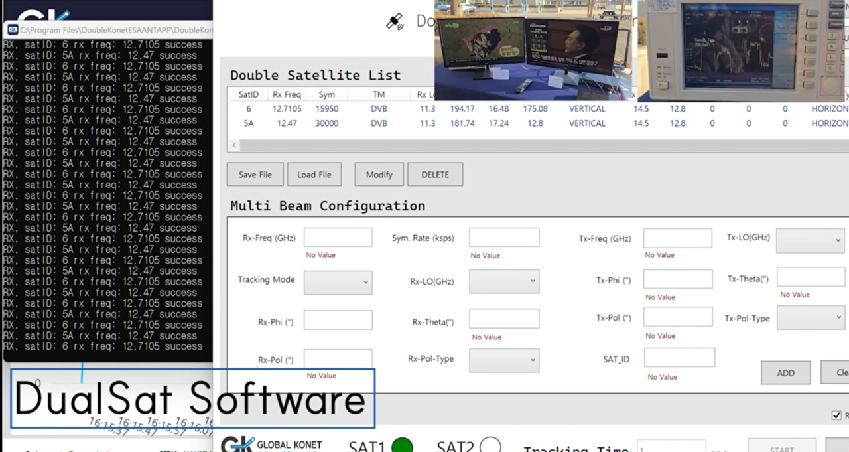
Task: Click the Load File button
Action: click(314, 175)
